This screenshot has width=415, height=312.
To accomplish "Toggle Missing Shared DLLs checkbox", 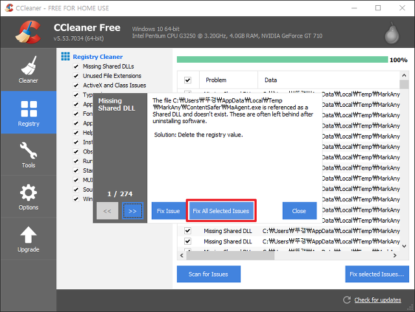I will coord(76,66).
